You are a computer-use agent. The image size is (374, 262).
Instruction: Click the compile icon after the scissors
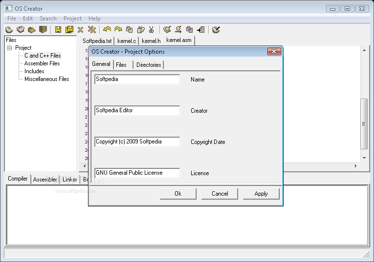tap(167, 30)
